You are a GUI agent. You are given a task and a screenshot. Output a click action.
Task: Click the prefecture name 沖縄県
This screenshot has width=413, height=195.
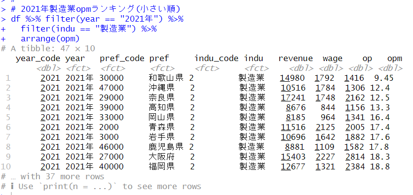161,88
